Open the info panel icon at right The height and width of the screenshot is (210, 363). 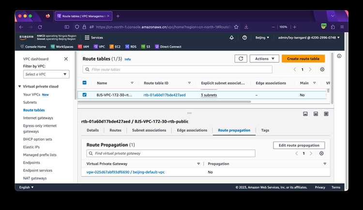339,56
